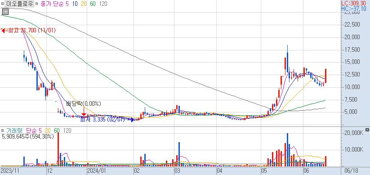Click the 12 month date axis label

pyautogui.click(x=49, y=171)
